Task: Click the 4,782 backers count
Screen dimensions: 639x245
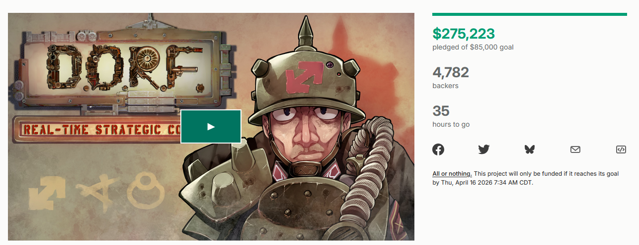Action: click(451, 72)
